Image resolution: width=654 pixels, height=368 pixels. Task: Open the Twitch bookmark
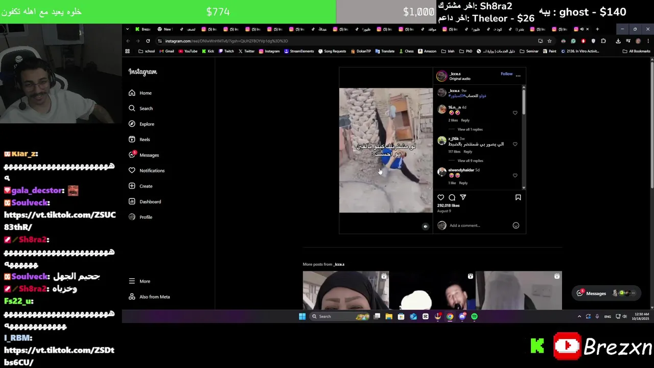click(x=226, y=51)
